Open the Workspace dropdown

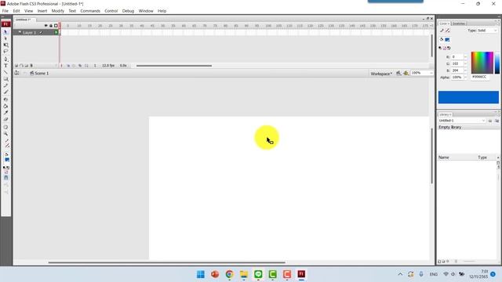tap(381, 74)
